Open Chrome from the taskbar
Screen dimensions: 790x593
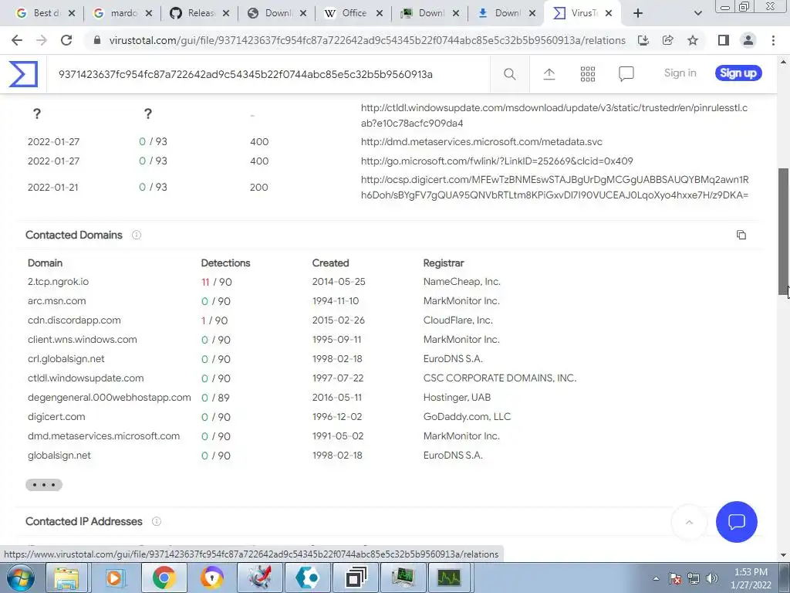(x=164, y=578)
